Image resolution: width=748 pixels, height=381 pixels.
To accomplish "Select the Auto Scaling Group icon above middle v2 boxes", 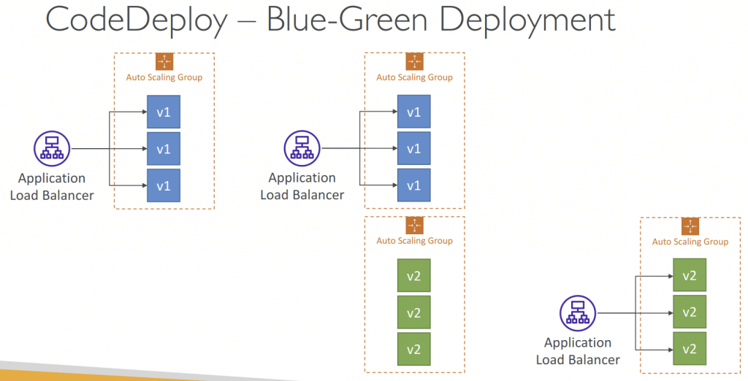I will coord(415,226).
